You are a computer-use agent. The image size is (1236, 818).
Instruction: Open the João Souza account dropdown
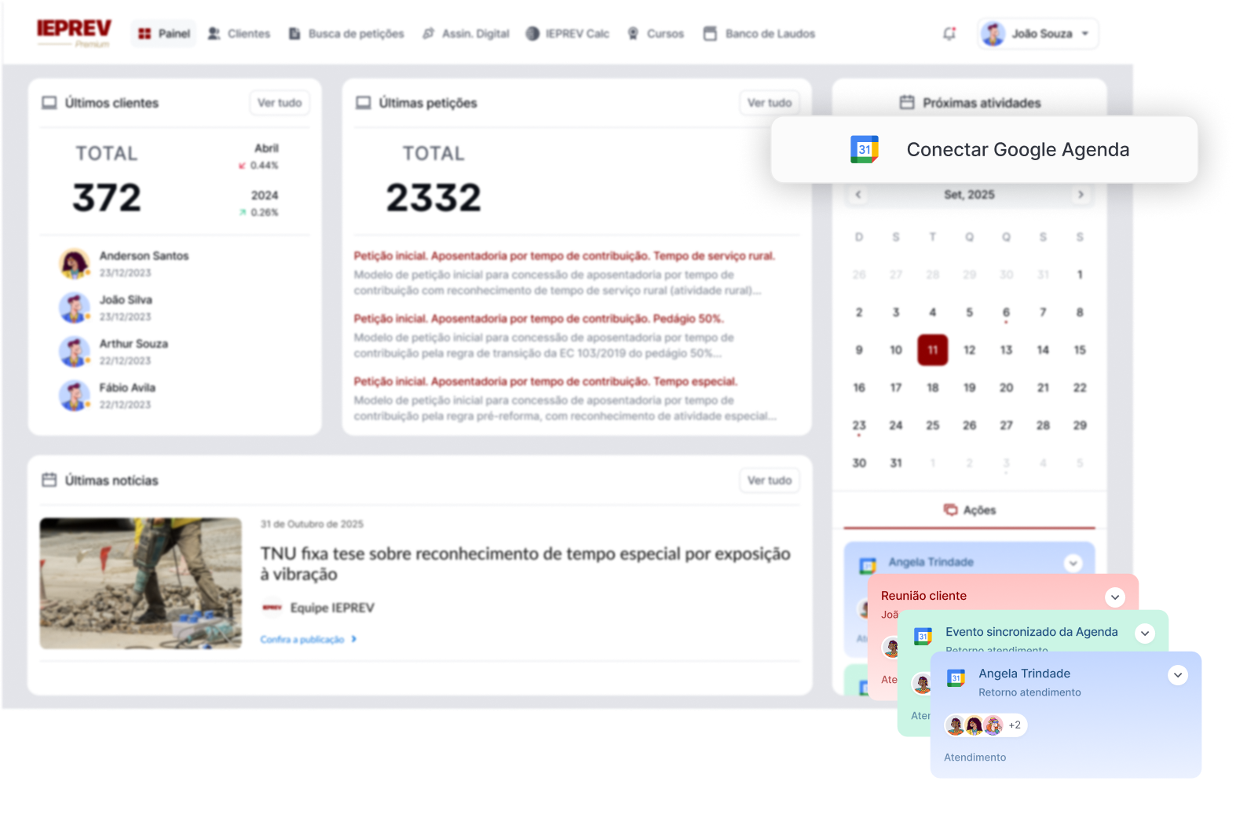tap(1038, 34)
